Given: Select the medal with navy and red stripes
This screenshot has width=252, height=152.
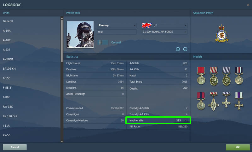Looking at the screenshot, I should [x=239, y=76].
